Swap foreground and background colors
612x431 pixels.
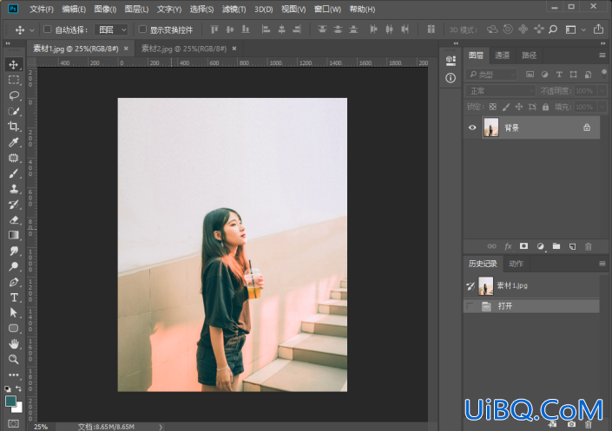pyautogui.click(x=18, y=389)
